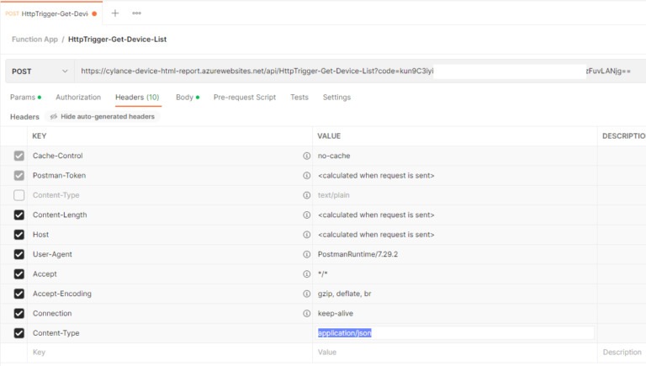Toggle the Postman-Token header checkbox
Screen dimensions: 646x366
(x=19, y=176)
